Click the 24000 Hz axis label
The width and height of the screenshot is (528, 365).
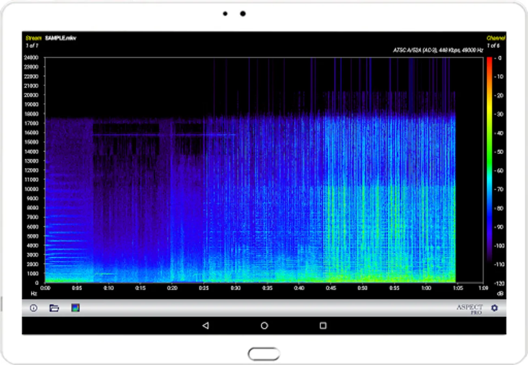(x=31, y=58)
